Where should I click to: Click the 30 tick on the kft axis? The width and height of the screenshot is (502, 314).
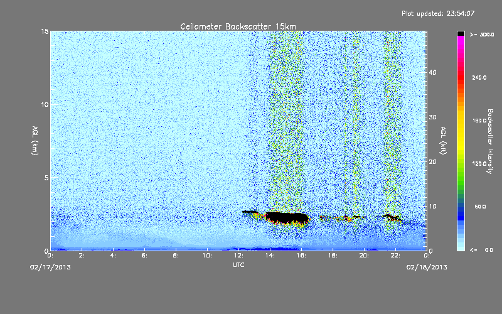pyautogui.click(x=432, y=117)
